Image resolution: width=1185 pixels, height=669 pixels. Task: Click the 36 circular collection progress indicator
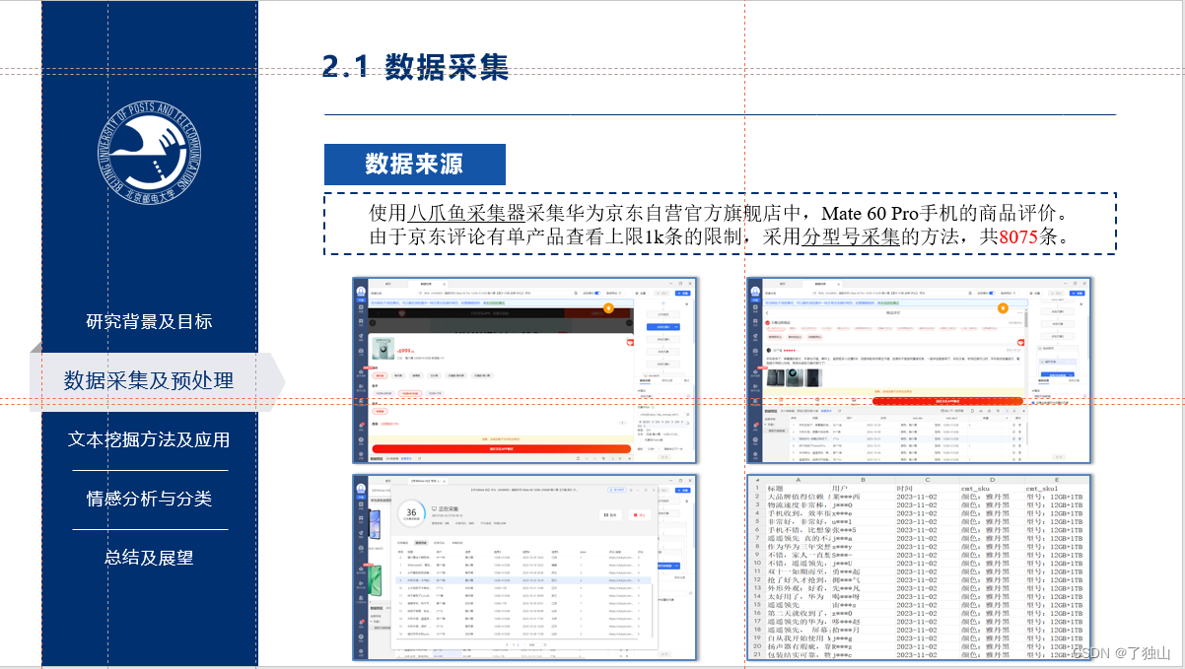(411, 512)
